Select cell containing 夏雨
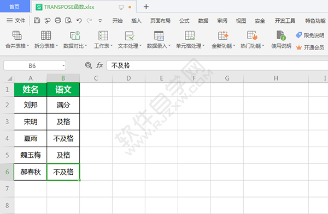Image resolution: width=328 pixels, height=214 pixels. tap(31, 138)
